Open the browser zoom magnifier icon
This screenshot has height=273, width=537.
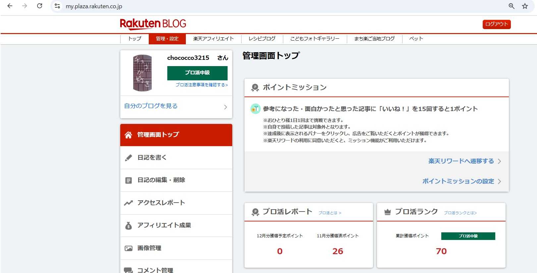tap(511, 6)
